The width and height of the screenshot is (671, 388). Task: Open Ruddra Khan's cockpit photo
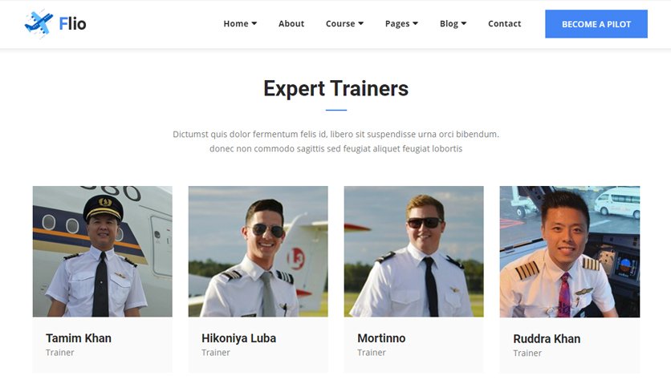(570, 252)
